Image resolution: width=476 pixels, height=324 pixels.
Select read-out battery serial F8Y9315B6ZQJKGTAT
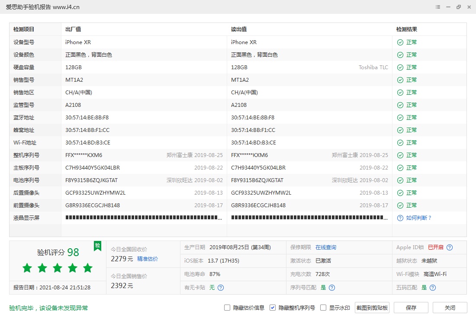point(257,180)
